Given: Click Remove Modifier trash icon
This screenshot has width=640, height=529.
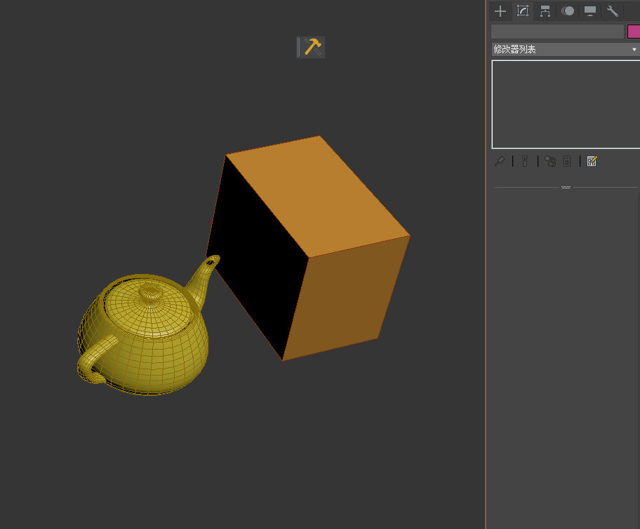Looking at the screenshot, I should (567, 161).
